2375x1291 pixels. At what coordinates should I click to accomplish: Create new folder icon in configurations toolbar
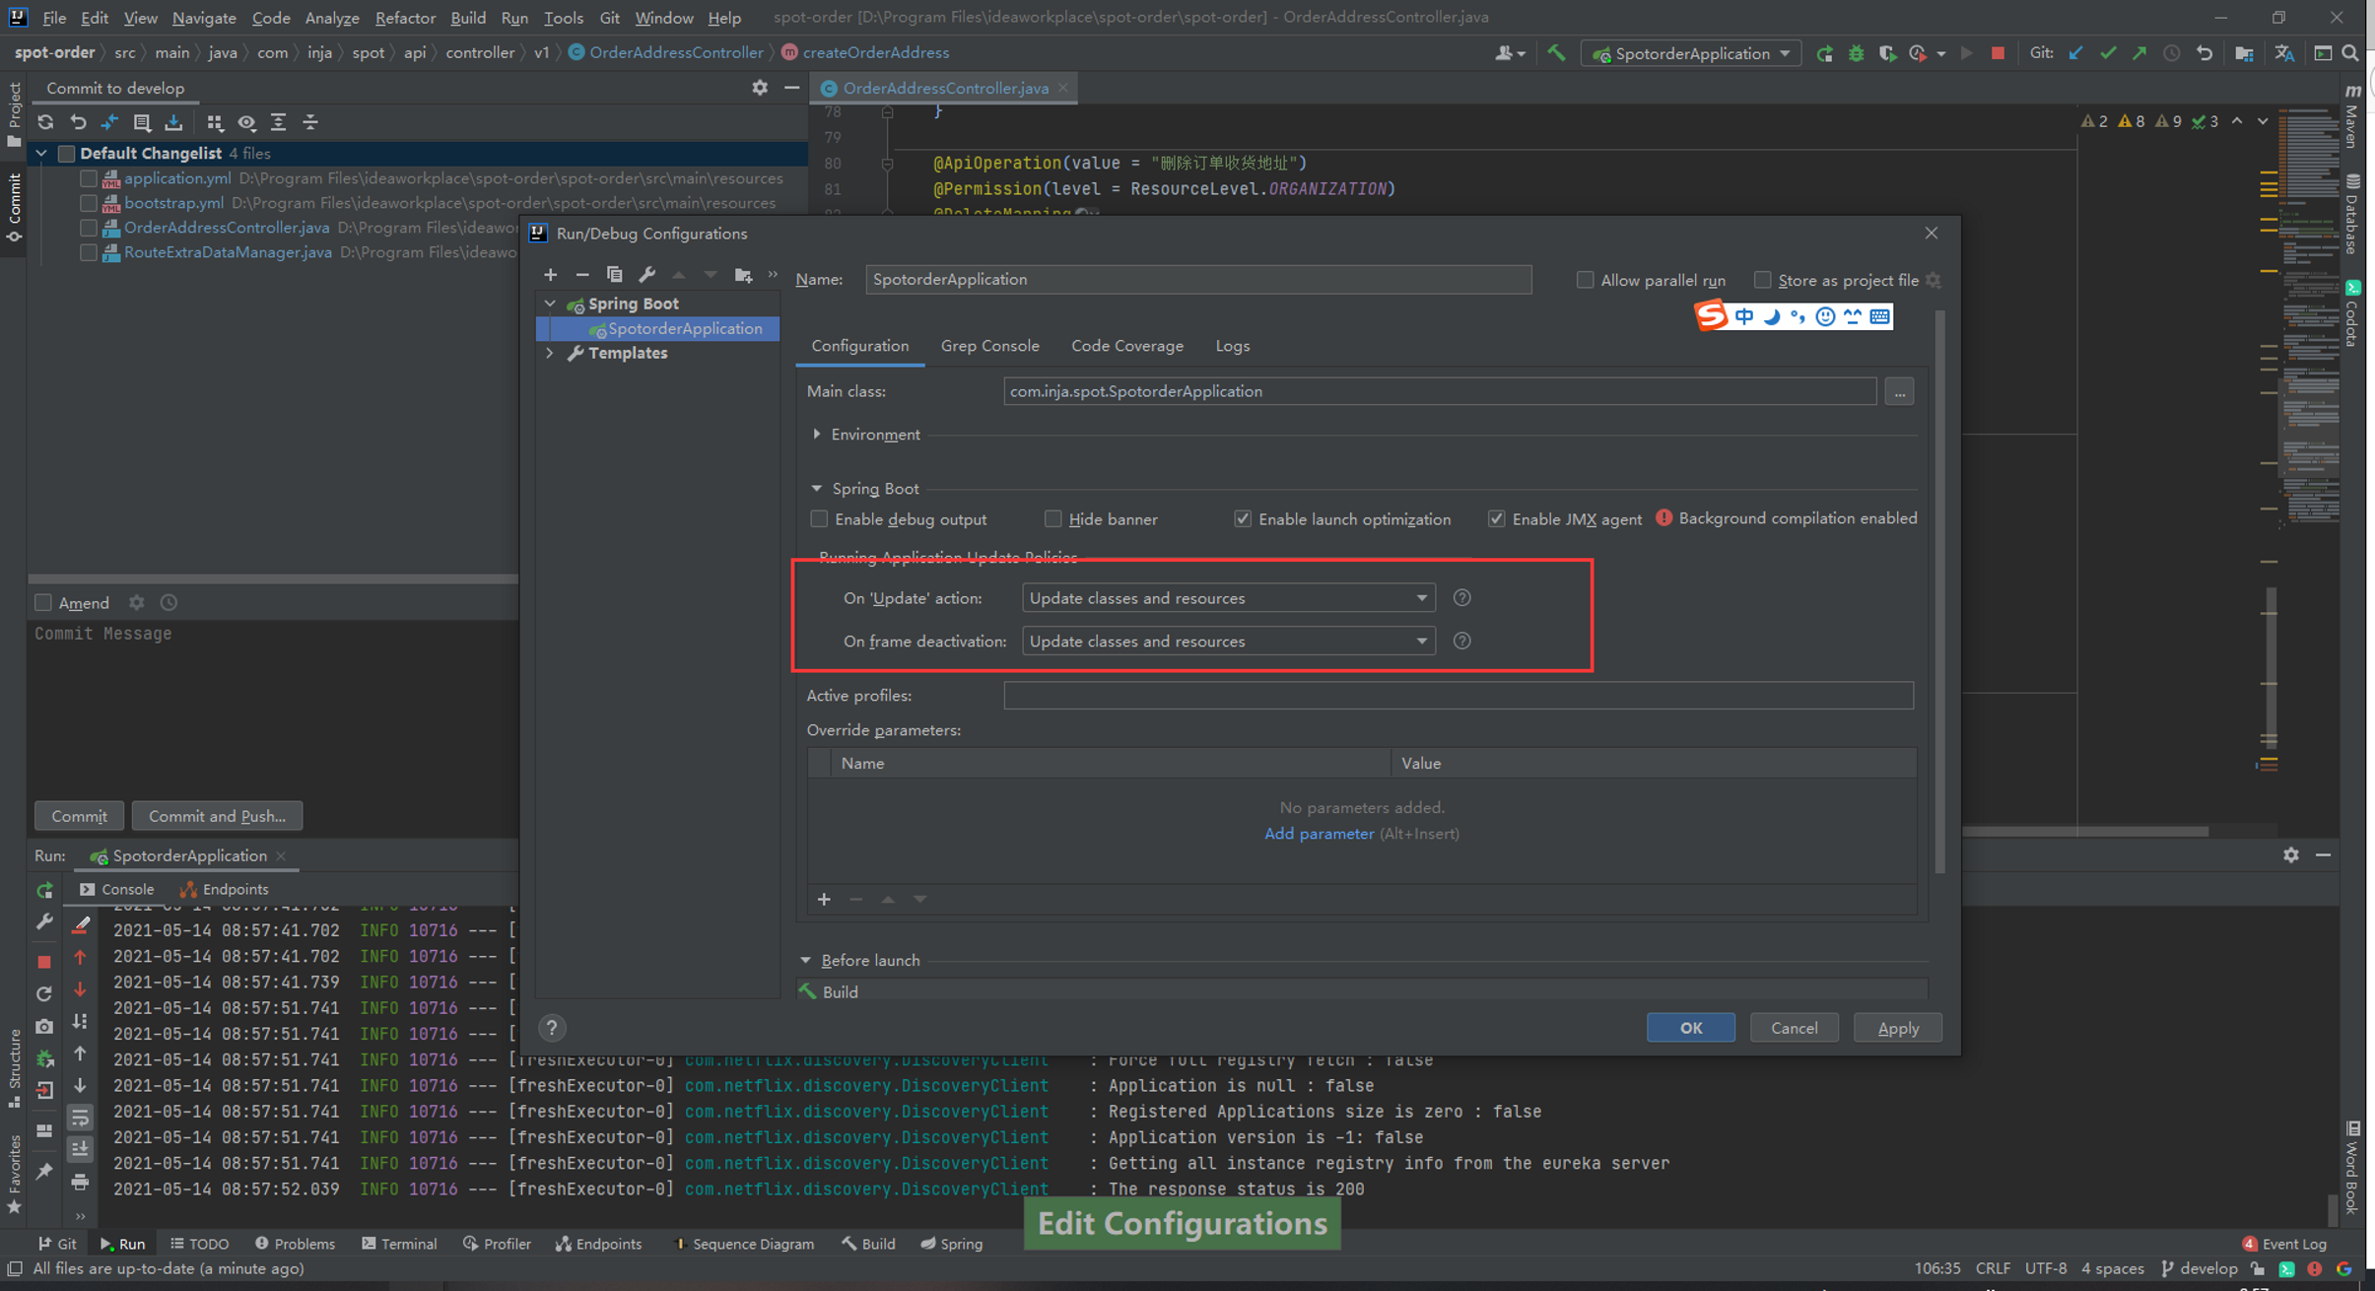(743, 275)
